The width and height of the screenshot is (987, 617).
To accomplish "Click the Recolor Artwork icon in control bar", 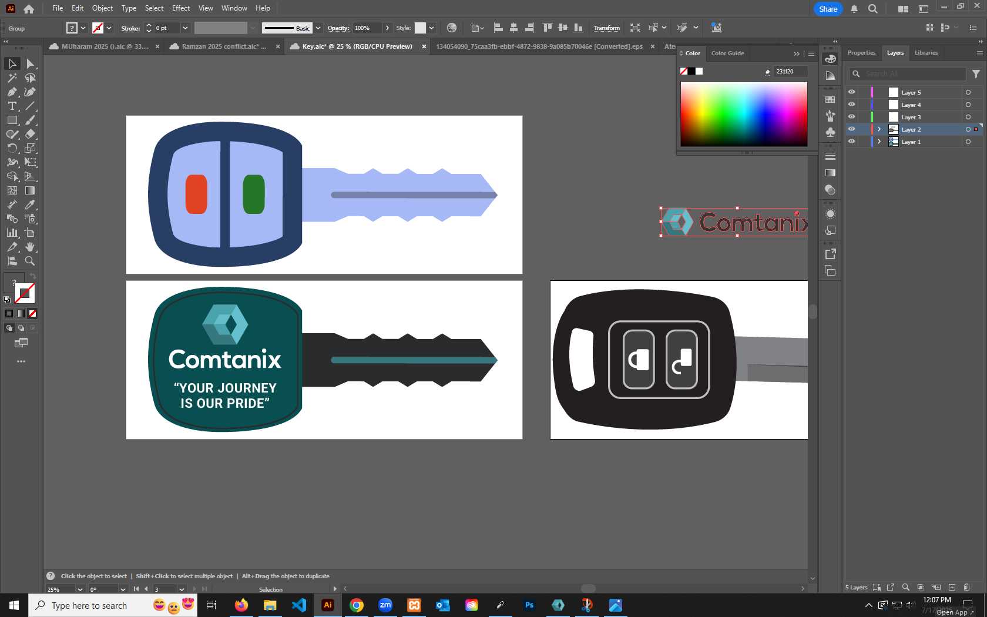I will point(451,28).
